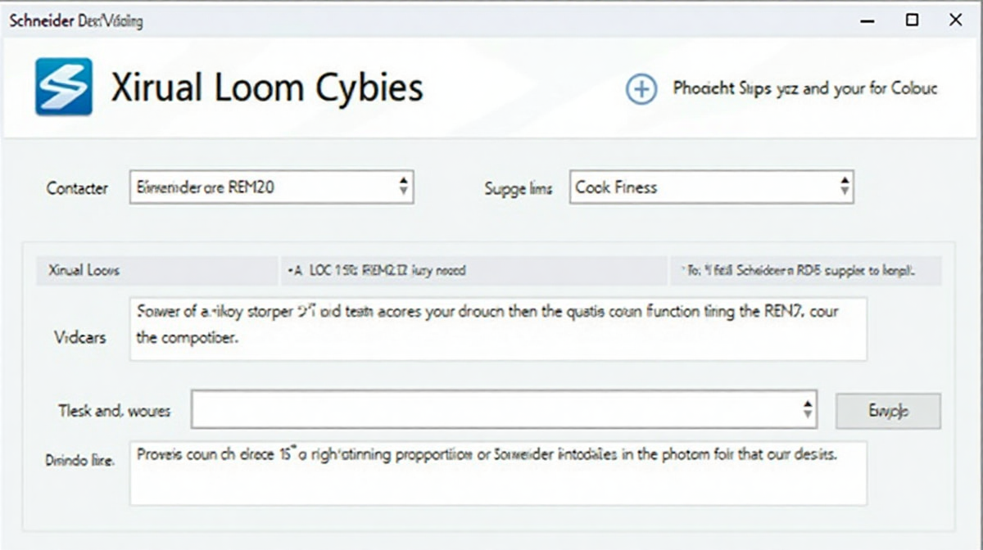Click inside the Drindo line text box
The image size is (983, 550).
coord(498,474)
